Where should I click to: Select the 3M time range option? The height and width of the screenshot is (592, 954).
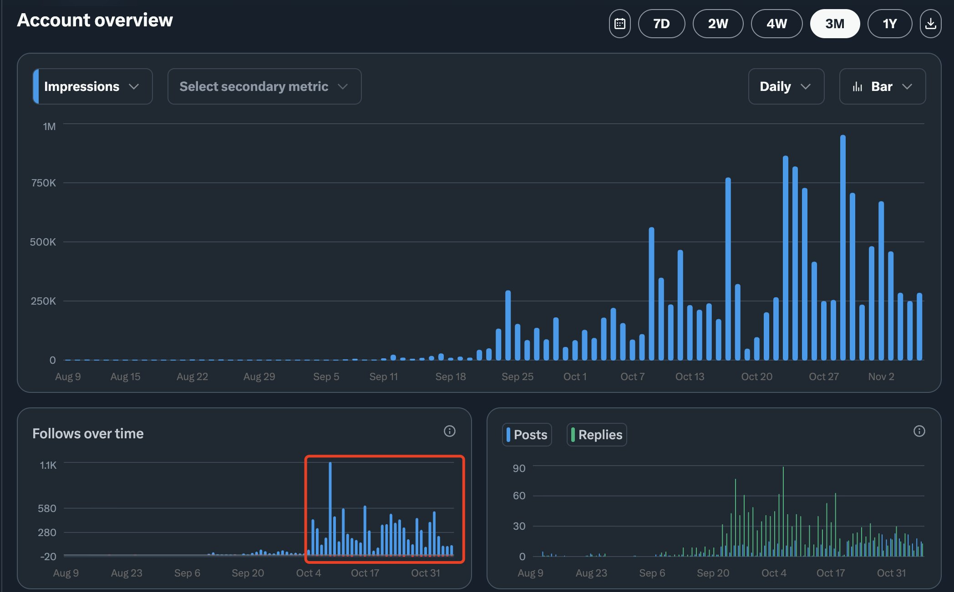click(834, 24)
